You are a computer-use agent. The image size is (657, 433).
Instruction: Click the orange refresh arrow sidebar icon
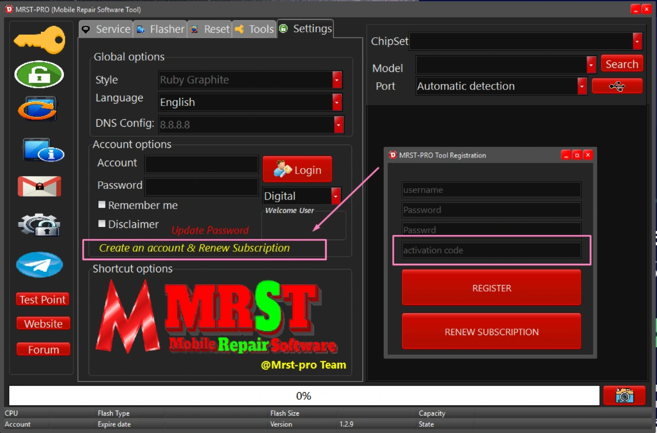point(38,109)
